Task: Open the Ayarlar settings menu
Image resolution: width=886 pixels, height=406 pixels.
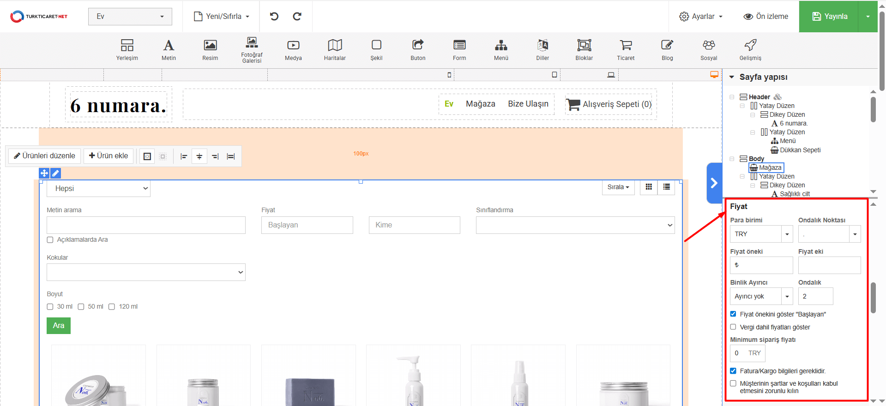Action: coord(700,17)
